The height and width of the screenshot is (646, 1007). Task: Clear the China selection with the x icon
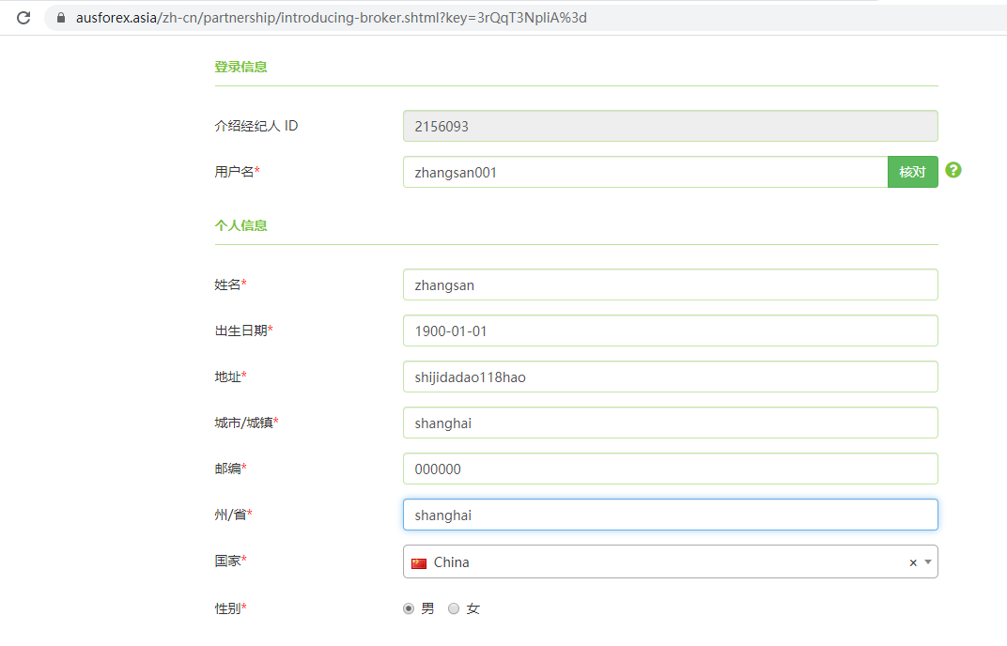tap(912, 562)
